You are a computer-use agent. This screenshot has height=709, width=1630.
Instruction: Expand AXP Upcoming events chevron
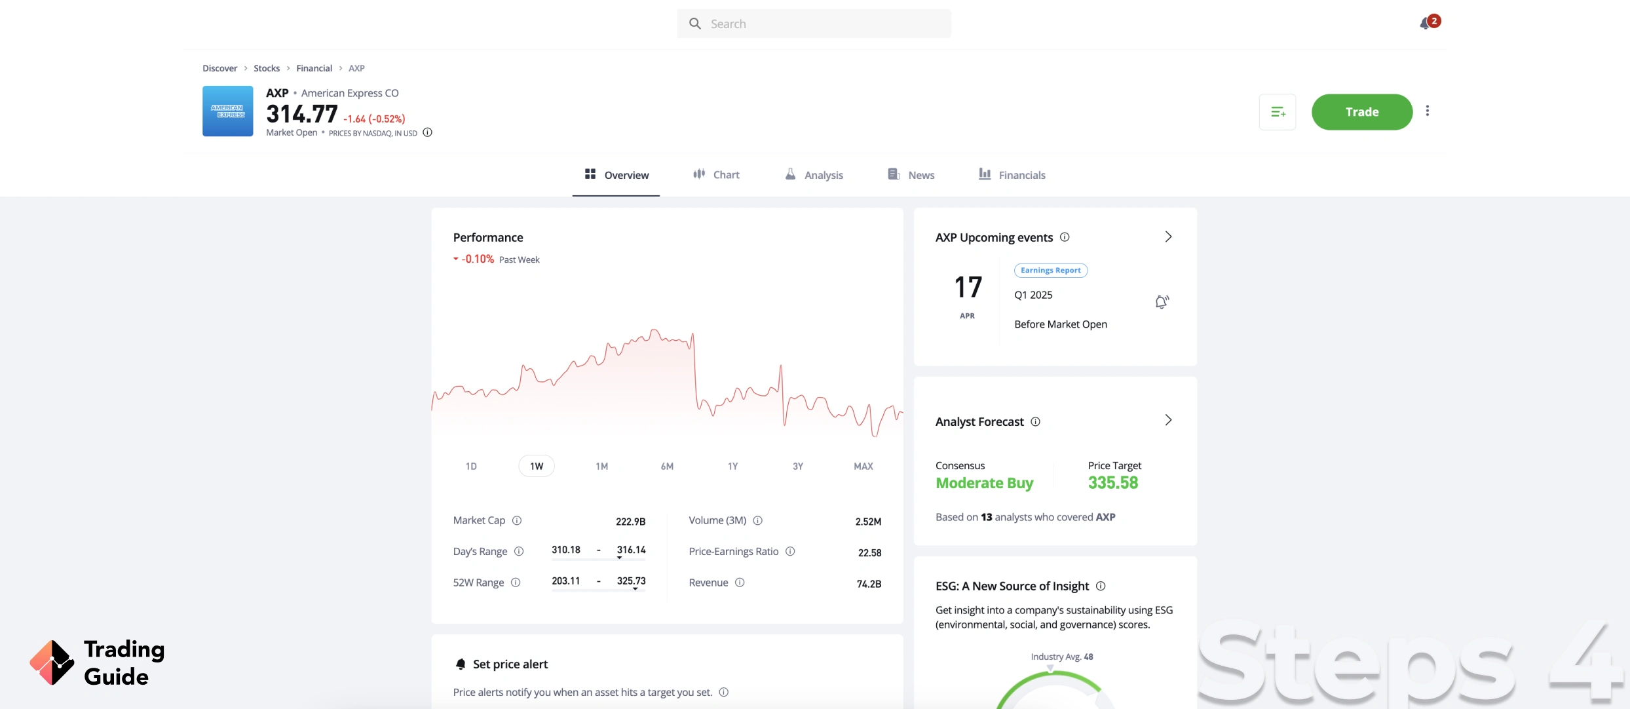click(x=1168, y=237)
